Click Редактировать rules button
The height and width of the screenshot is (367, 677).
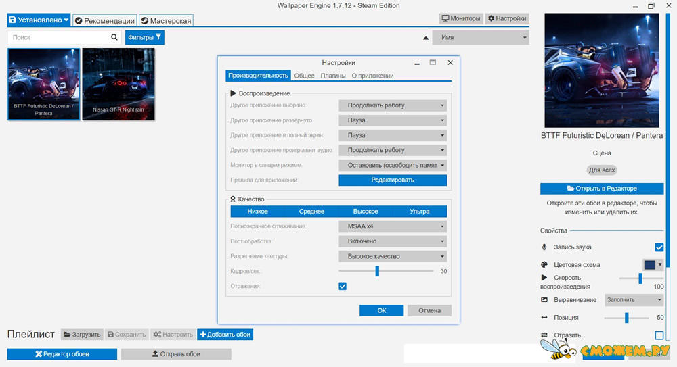pos(393,180)
